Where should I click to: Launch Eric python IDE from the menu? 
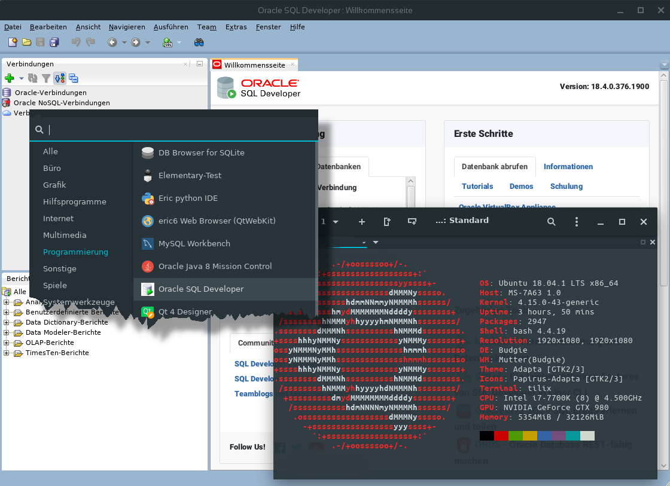[225, 198]
